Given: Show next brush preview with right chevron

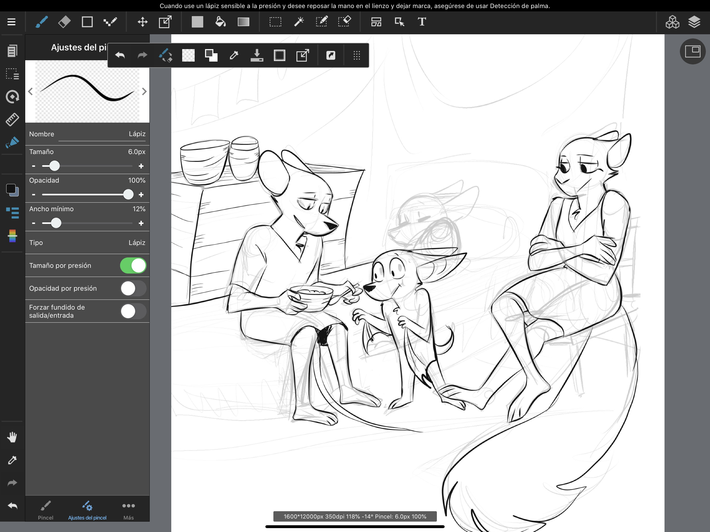Looking at the screenshot, I should click(144, 92).
